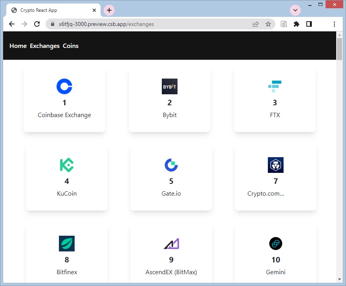Click the scrollbar up arrow

click(x=339, y=35)
